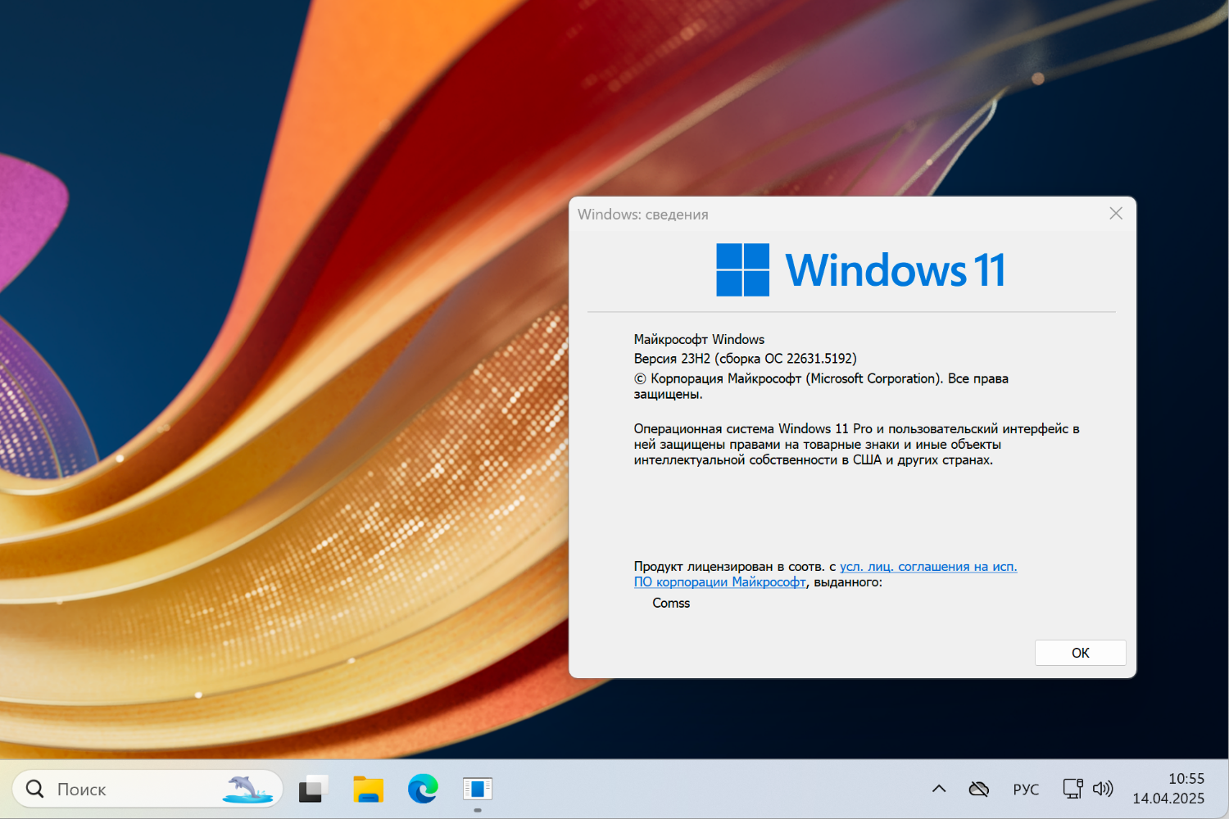Click the OneDrive cloud icon in the tray
The image size is (1229, 819).
coord(979,789)
